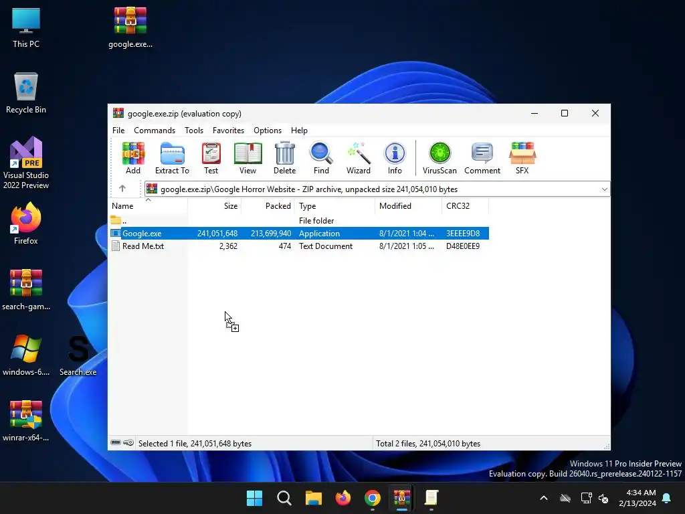Click the network tray icon

(586, 498)
